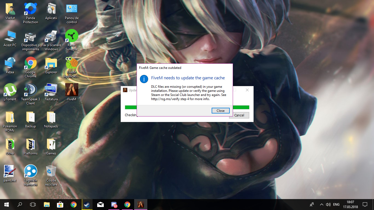Open File Explorer from the taskbar

coord(47,205)
